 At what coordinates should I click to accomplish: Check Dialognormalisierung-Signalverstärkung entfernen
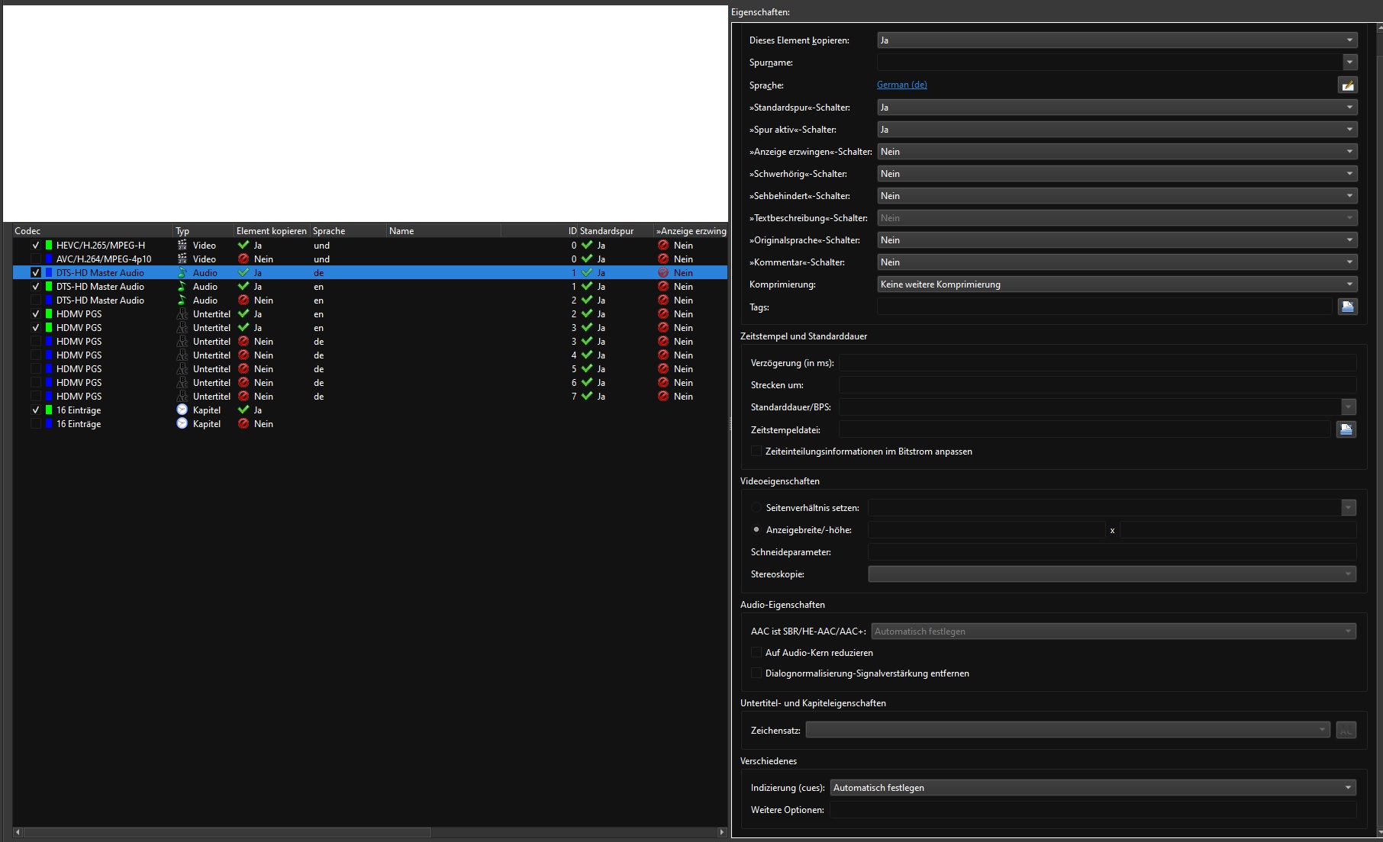[756, 673]
